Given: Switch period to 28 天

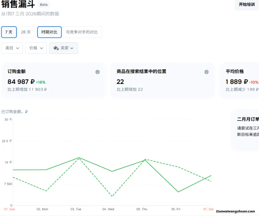Looking at the screenshot, I should pyautogui.click(x=26, y=32).
